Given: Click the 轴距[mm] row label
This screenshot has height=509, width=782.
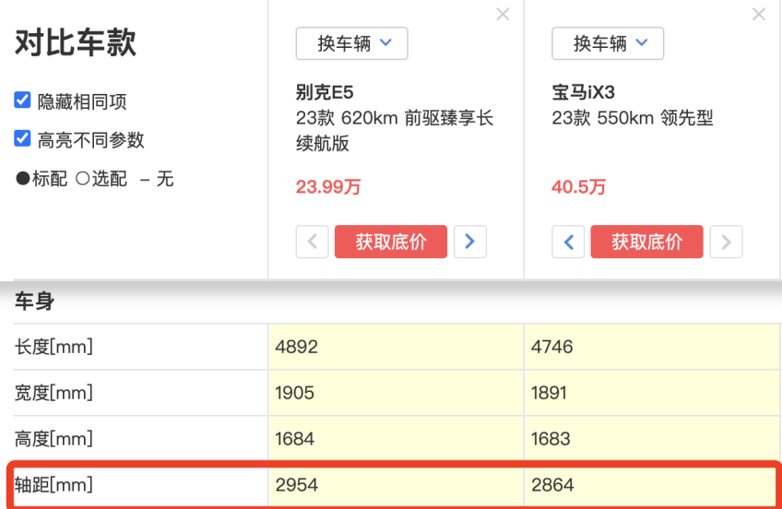Looking at the screenshot, I should (x=53, y=485).
